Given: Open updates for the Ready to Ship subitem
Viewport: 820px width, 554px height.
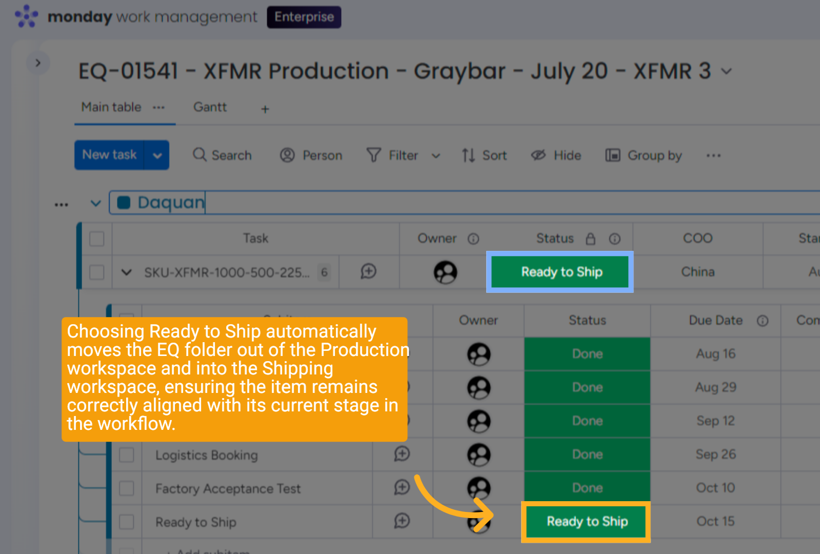Looking at the screenshot, I should [402, 521].
